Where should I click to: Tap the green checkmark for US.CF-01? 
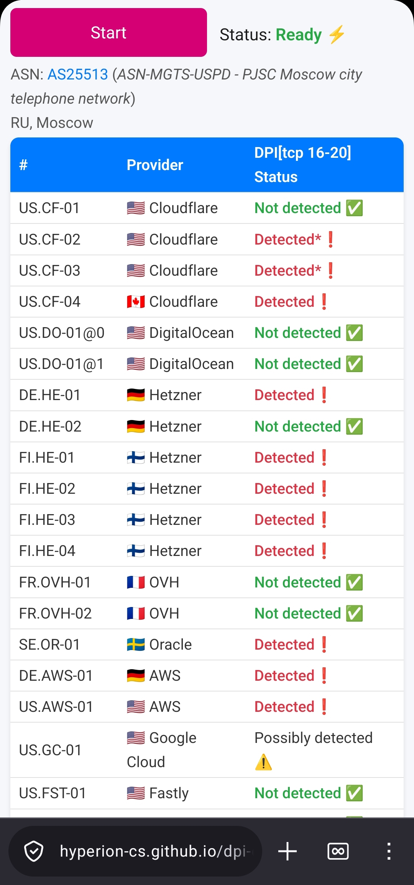[x=355, y=208]
